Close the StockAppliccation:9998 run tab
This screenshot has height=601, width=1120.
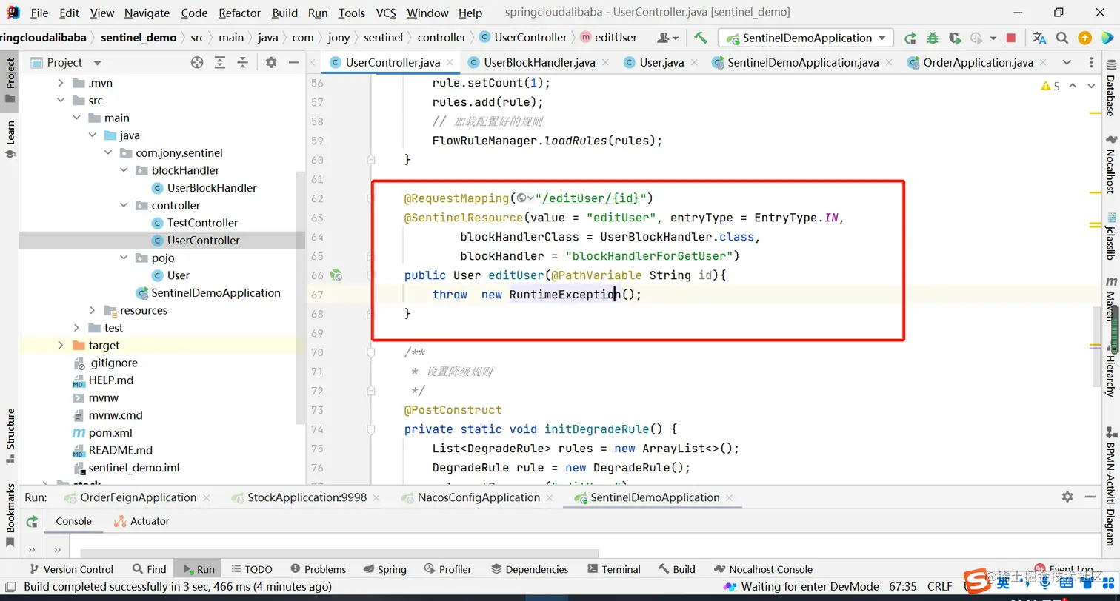tap(376, 498)
